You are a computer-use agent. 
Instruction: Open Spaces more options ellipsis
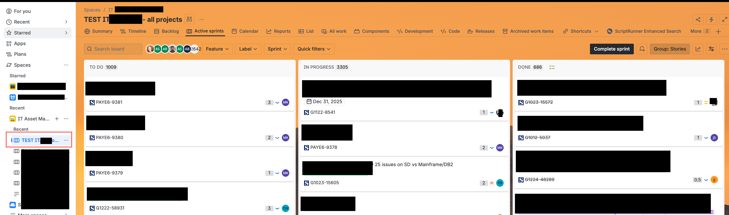point(66,65)
